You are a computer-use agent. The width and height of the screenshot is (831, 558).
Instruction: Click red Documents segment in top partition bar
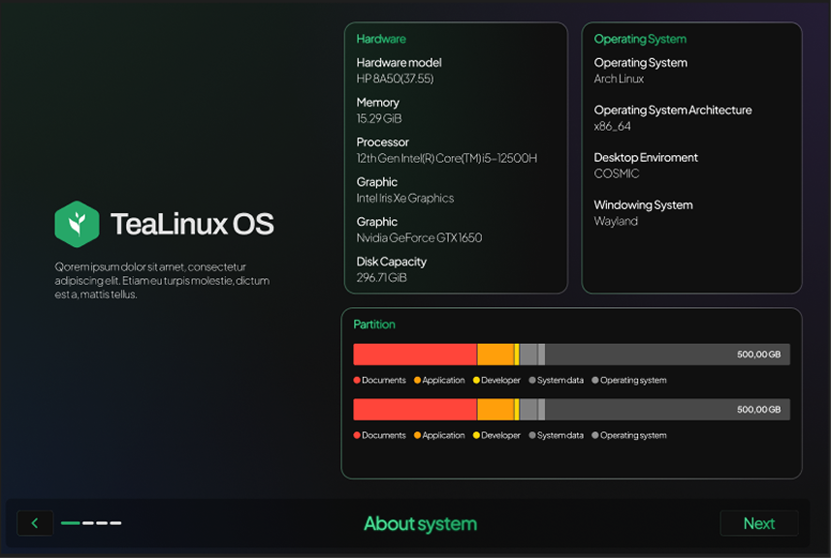414,355
